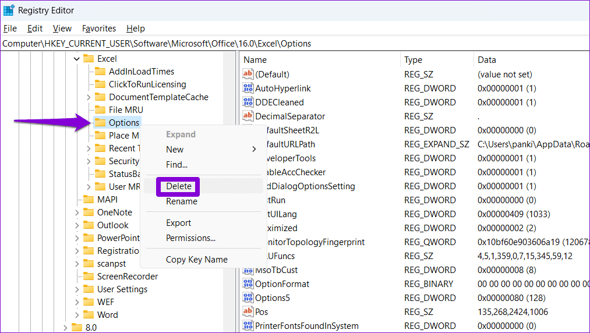Open the View menu
The image size is (590, 333).
(x=62, y=29)
